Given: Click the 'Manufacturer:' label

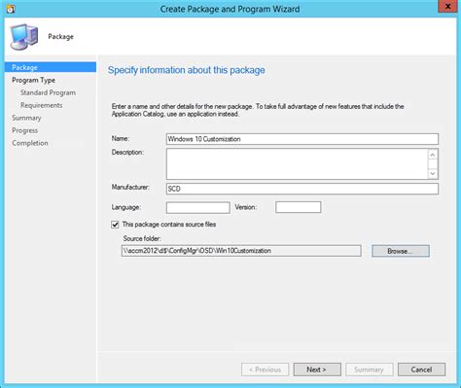Looking at the screenshot, I should tap(130, 188).
